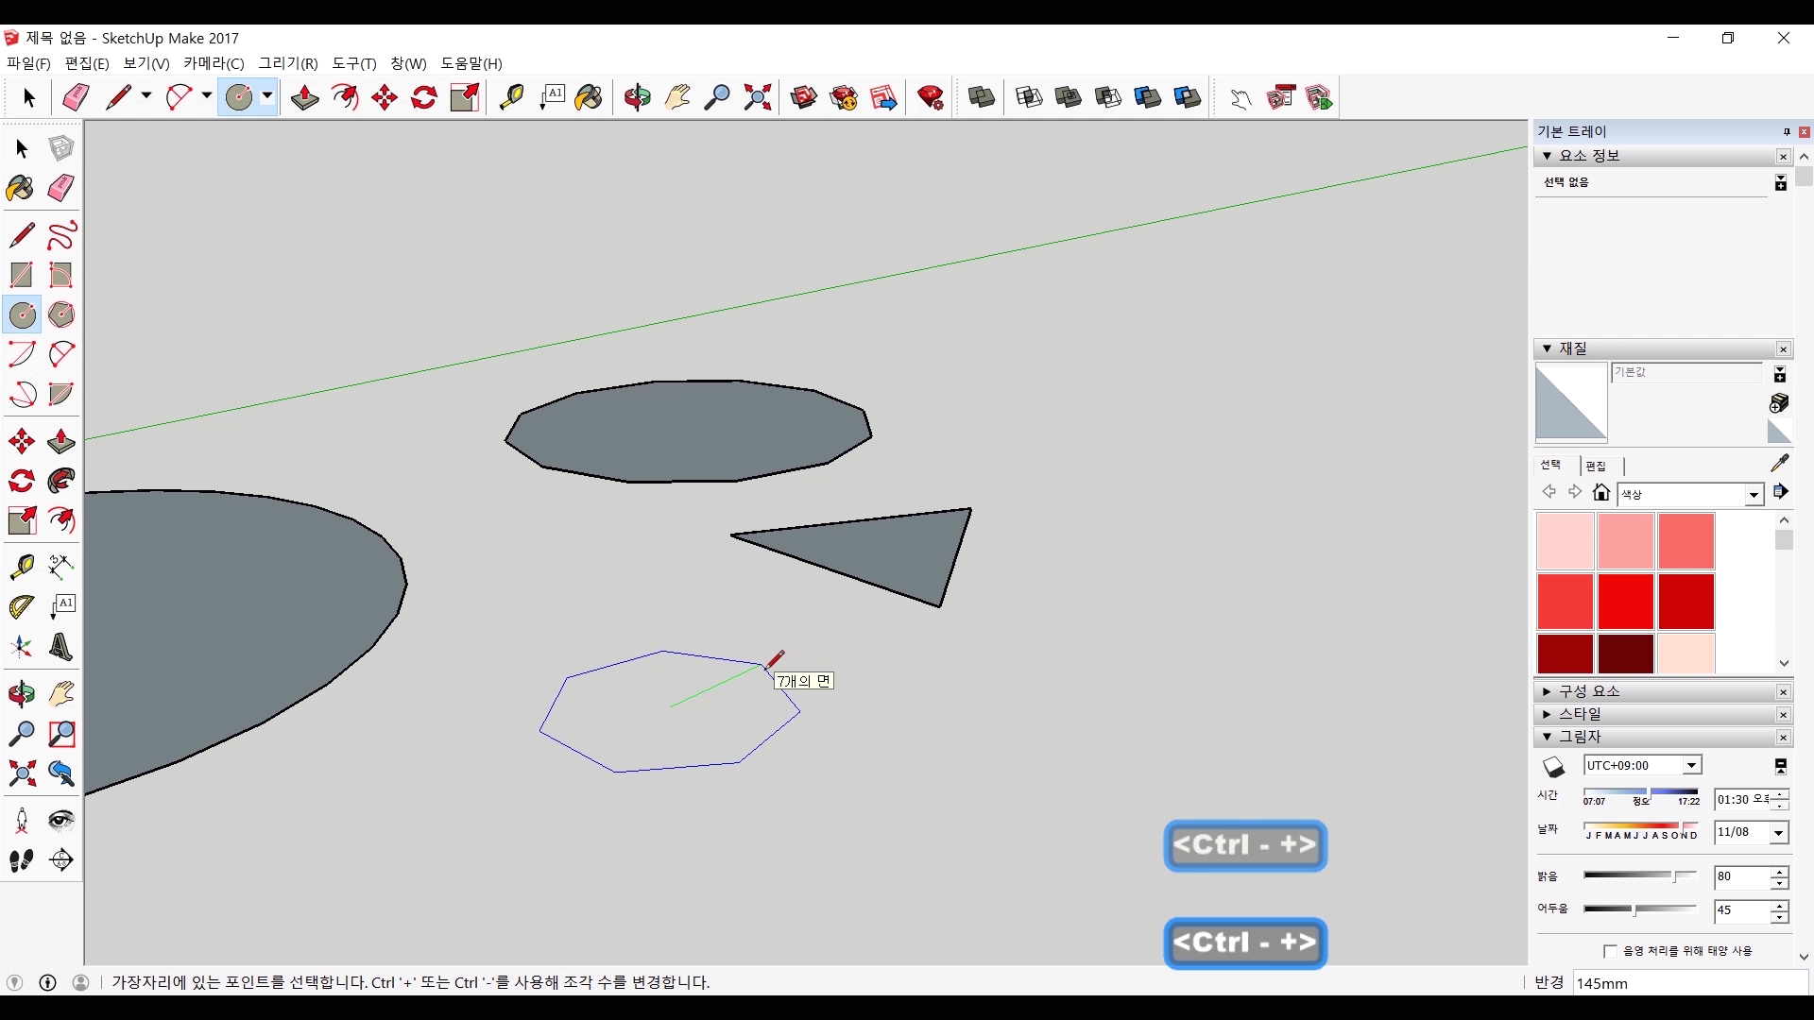Screen dimensions: 1814x1020
Task: Choose the bright red color swatch
Action: coord(1625,601)
